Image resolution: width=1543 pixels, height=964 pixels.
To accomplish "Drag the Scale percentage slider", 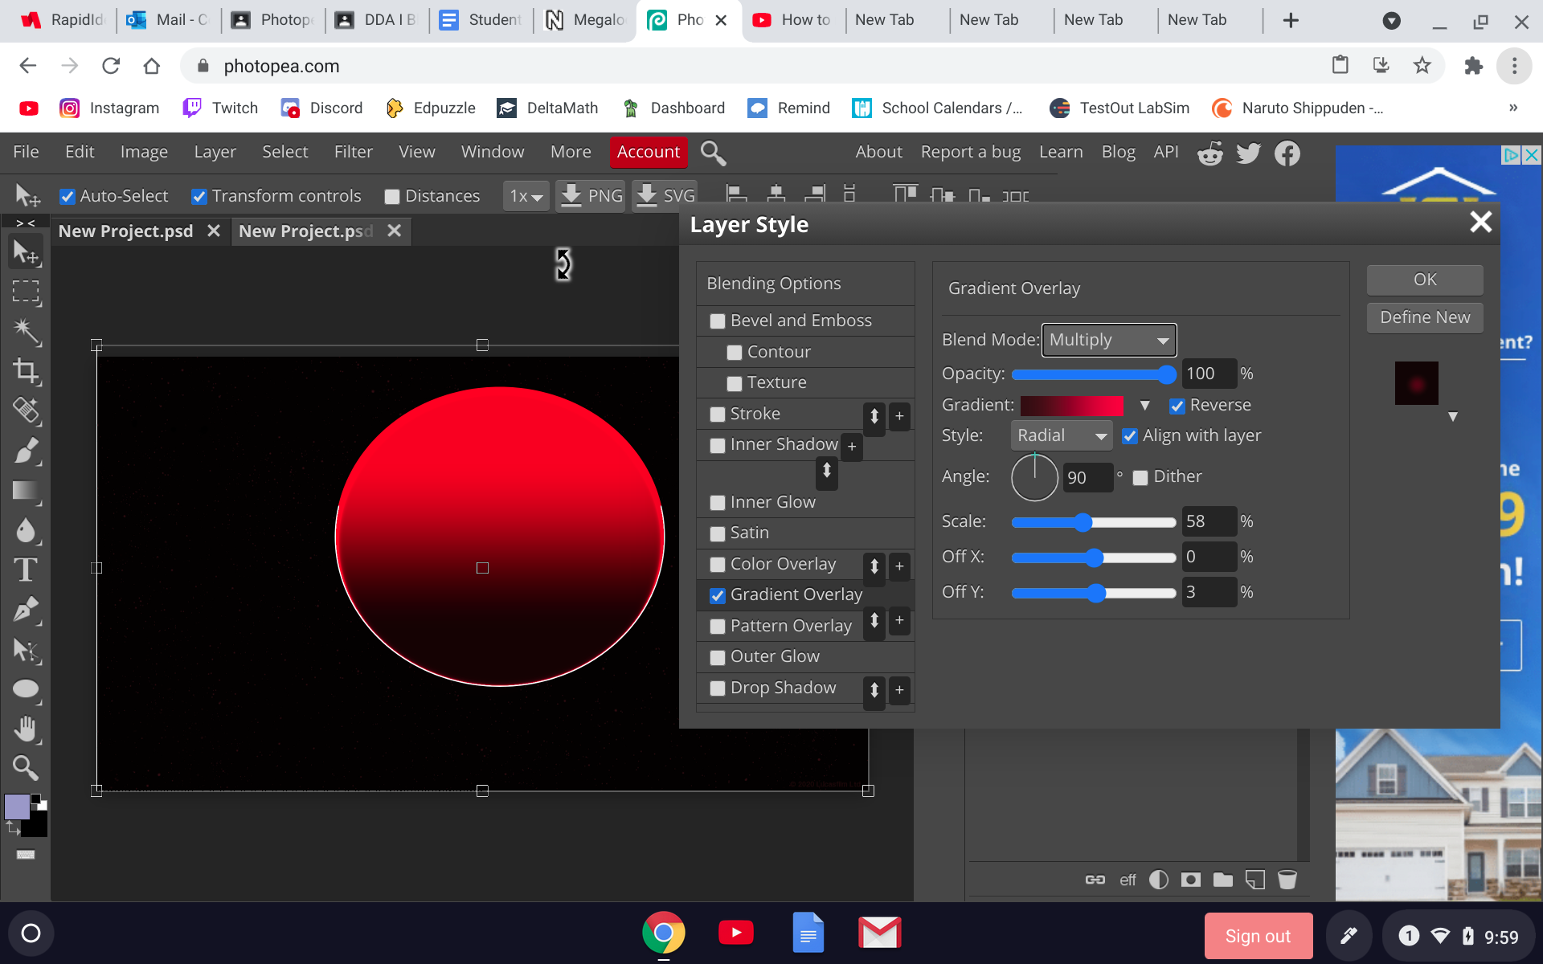I will (x=1083, y=522).
